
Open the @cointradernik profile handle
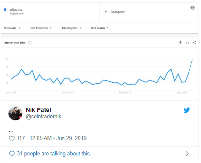pos(43,117)
